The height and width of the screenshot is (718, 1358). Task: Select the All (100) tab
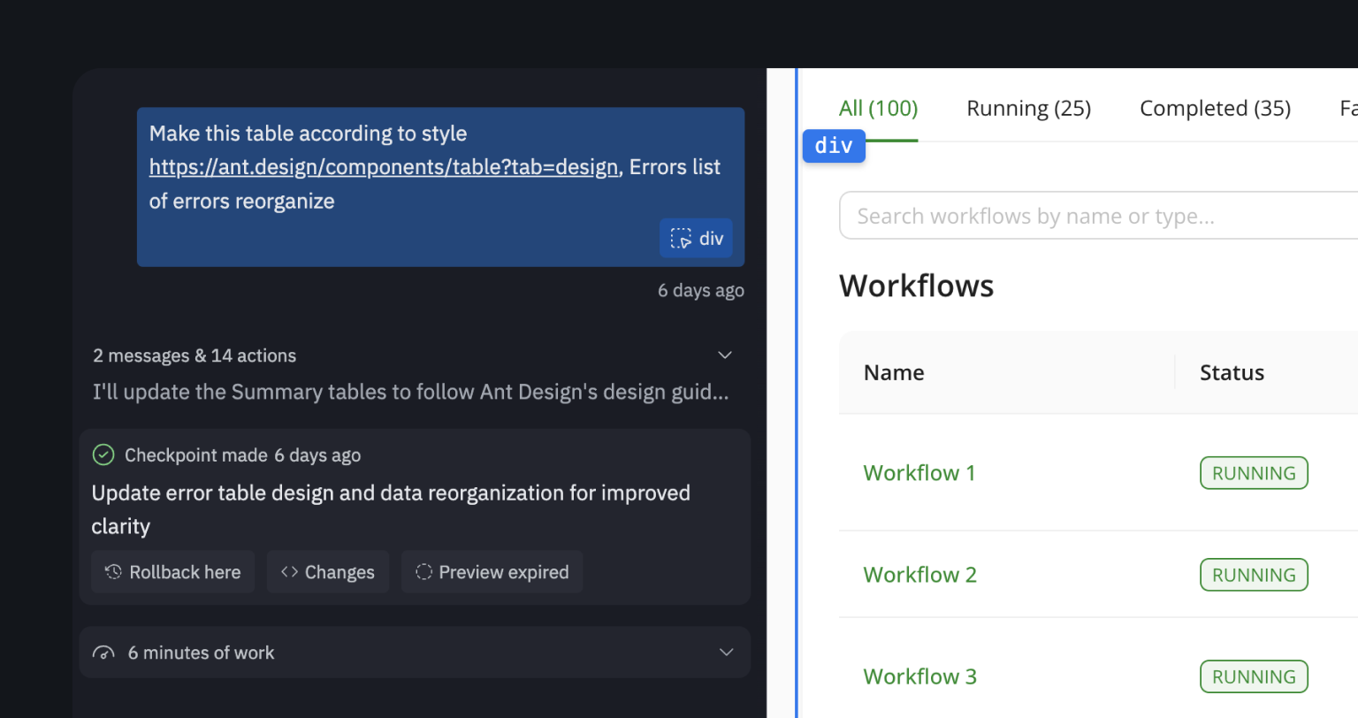coord(877,107)
